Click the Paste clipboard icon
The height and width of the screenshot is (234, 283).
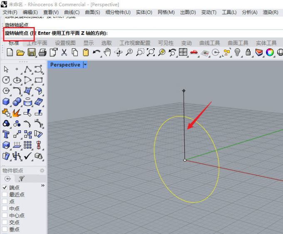[x=86, y=52]
